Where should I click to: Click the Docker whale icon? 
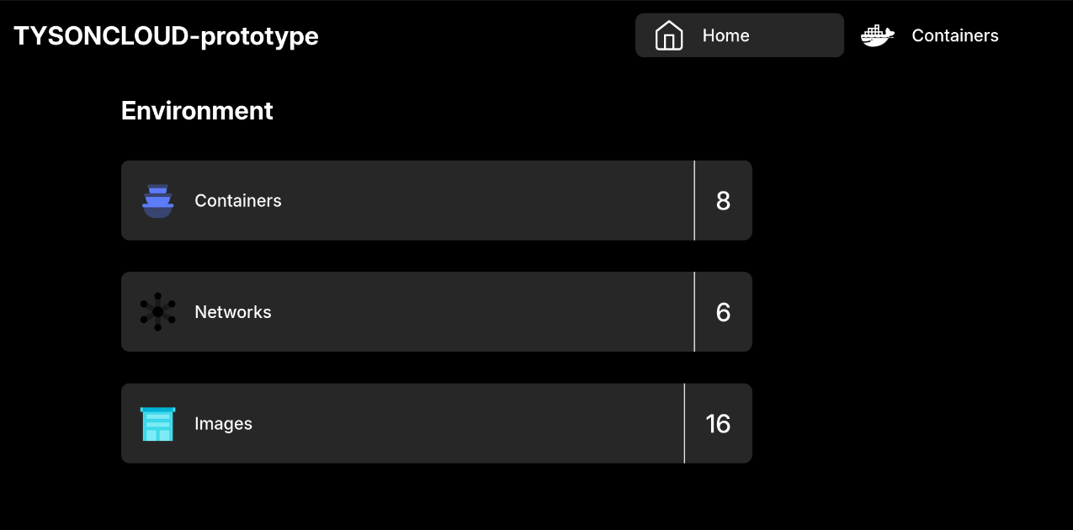pos(877,35)
